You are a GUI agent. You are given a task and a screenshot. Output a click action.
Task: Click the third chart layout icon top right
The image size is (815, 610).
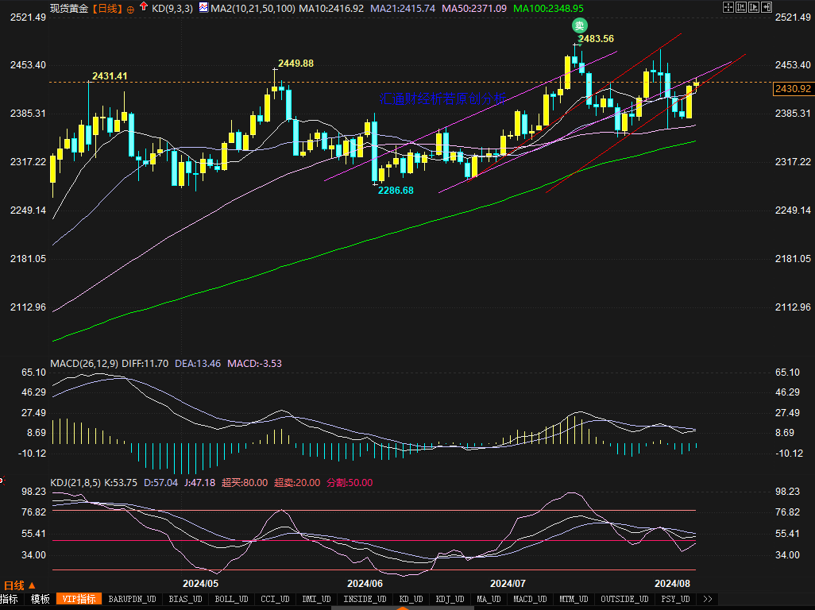coord(754,7)
